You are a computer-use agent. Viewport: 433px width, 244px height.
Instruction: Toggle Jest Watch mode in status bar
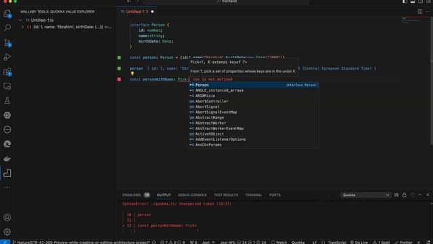[279, 242]
